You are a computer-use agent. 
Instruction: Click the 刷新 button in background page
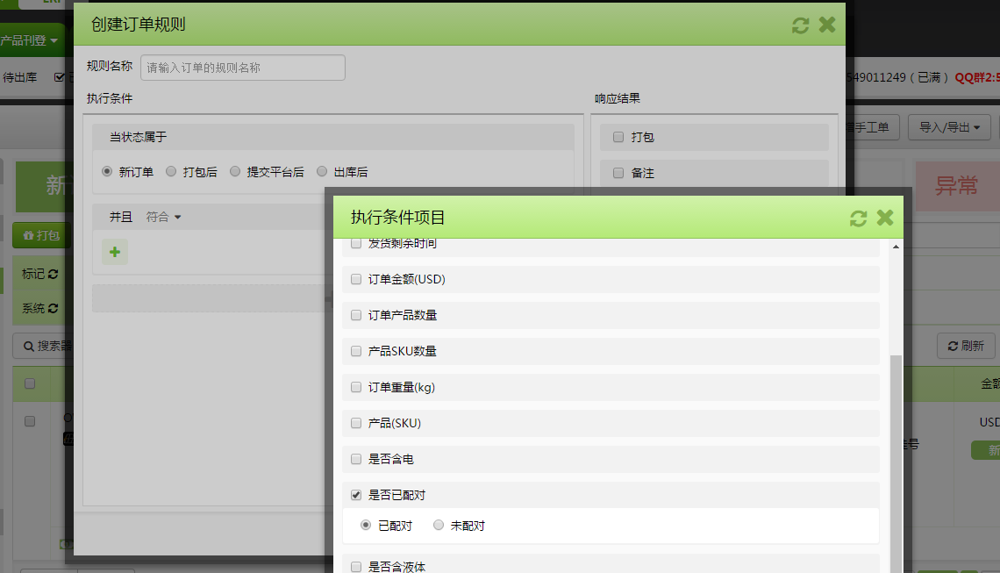click(x=966, y=346)
